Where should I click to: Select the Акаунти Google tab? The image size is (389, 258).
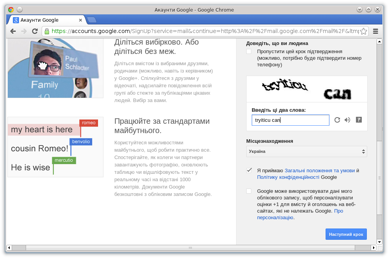[x=47, y=20]
